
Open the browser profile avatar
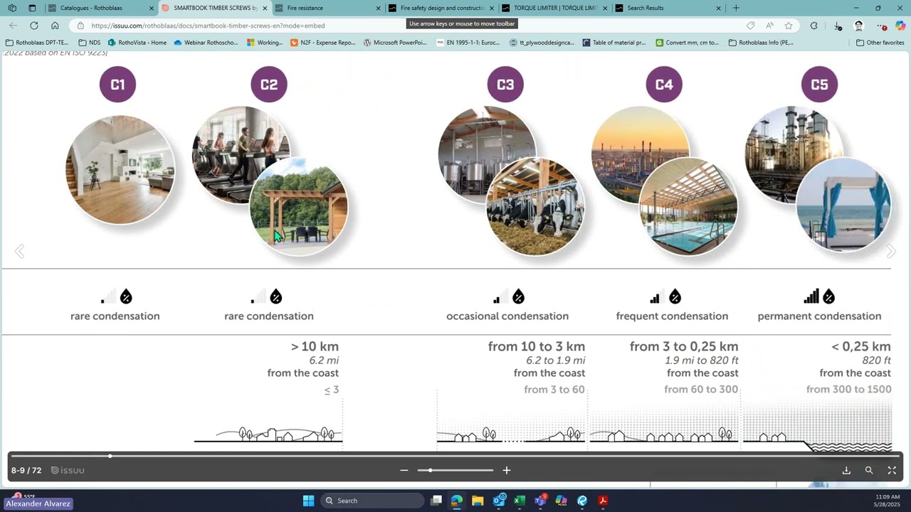pyautogui.click(x=858, y=26)
